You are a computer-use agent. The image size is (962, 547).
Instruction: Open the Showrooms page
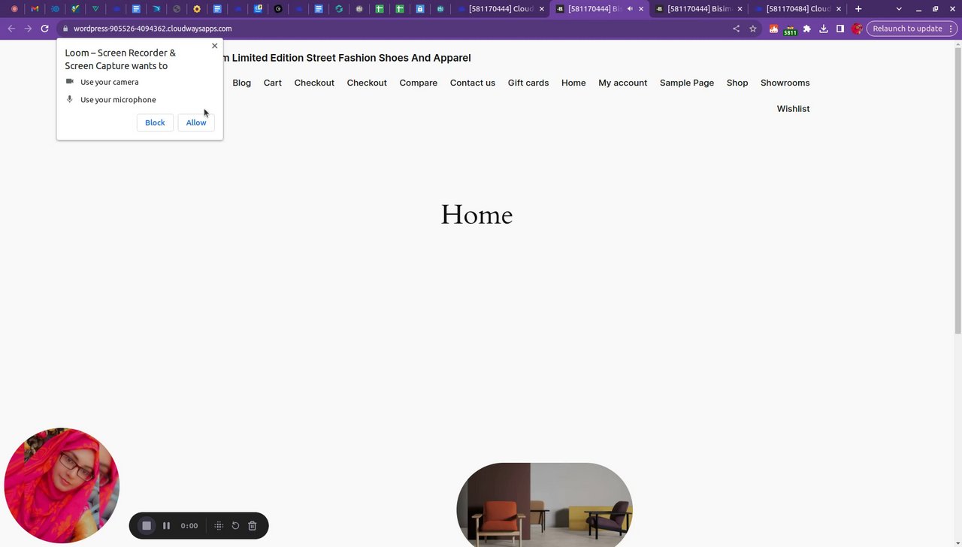click(785, 83)
